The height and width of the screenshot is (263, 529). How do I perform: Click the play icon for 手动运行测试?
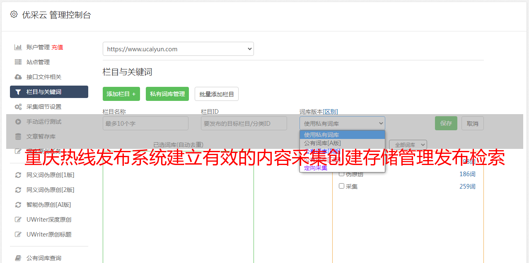click(x=18, y=122)
